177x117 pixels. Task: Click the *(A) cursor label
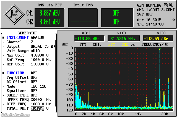click(x=86, y=33)
